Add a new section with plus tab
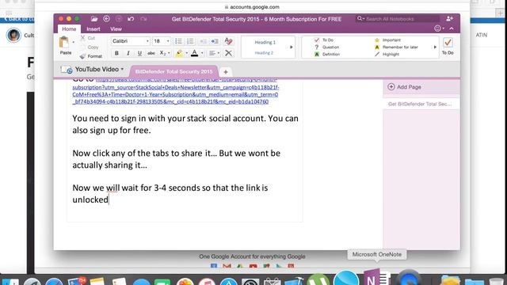Viewport: 507px width, 285px height. (226, 72)
